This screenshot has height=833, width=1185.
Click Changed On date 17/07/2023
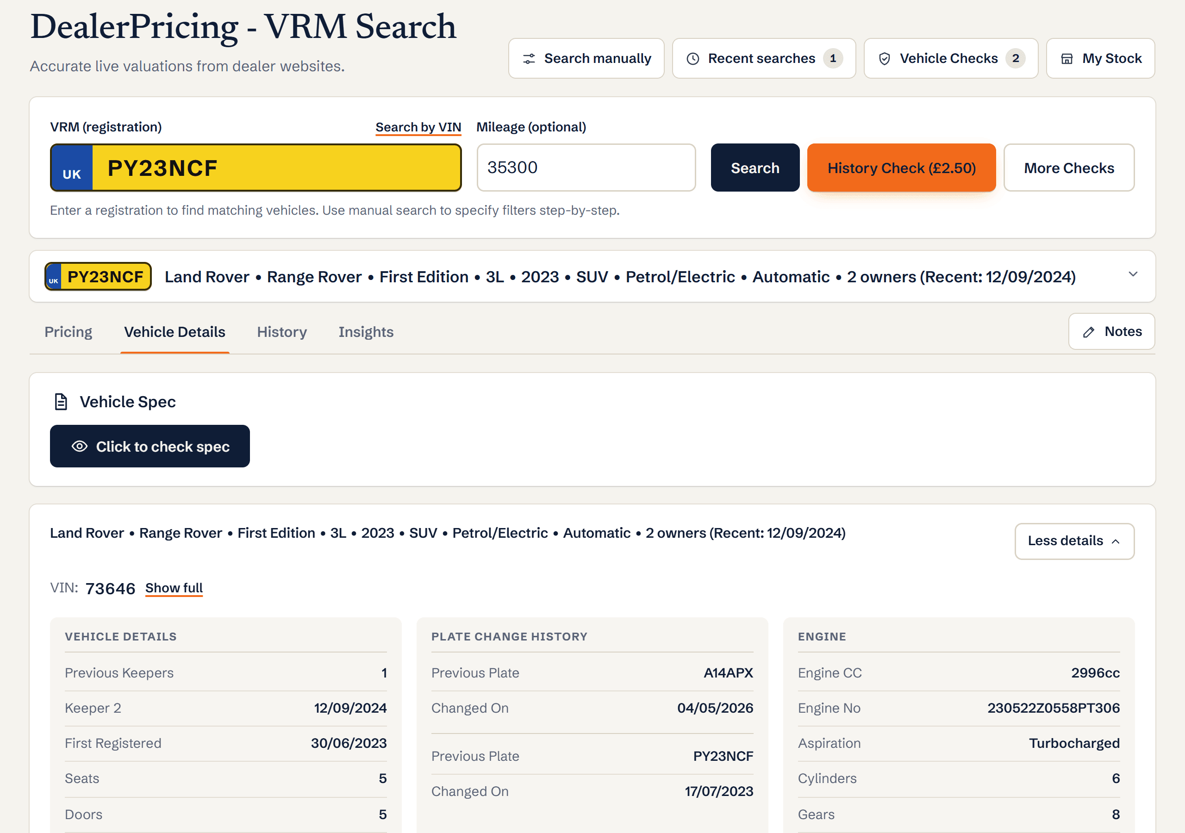tap(719, 791)
